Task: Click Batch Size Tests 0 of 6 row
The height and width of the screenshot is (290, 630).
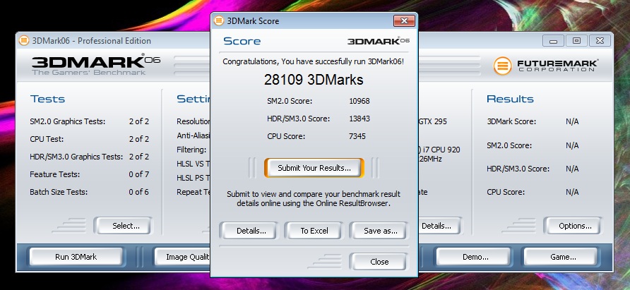Action: [89, 192]
